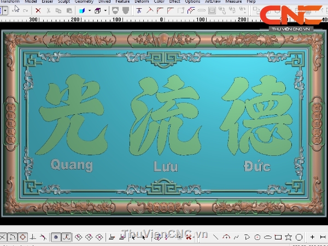Expand the wireframe cube view dropdown arrow
Image resolution: width=328 pixels, height=246 pixels.
click(x=105, y=10)
